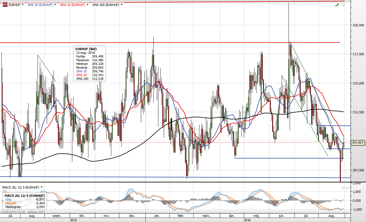Click the 312,500 price axis label

tap(359, 112)
